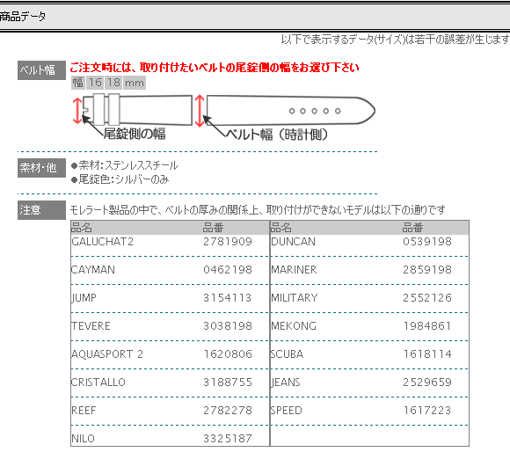
Task: Select part number 3038198
Action: [228, 326]
